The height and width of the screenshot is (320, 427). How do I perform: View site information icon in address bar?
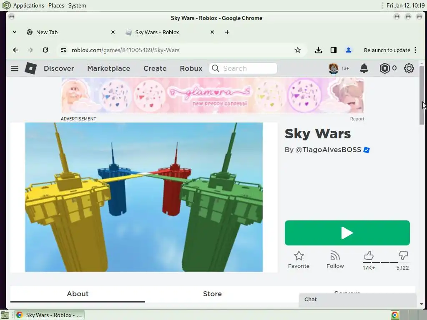pos(63,50)
